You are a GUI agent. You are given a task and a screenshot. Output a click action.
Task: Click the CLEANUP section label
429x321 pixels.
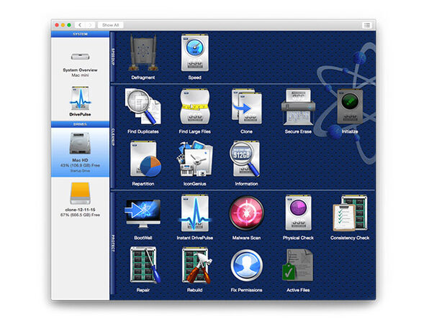[113, 137]
